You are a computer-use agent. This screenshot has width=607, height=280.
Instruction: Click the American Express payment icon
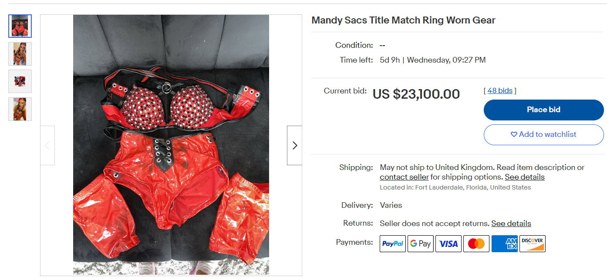[x=505, y=243]
